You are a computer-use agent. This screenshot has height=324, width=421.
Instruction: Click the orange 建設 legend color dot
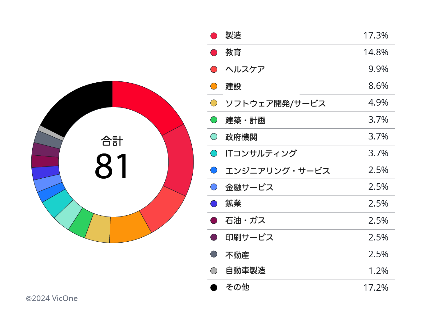(x=214, y=86)
